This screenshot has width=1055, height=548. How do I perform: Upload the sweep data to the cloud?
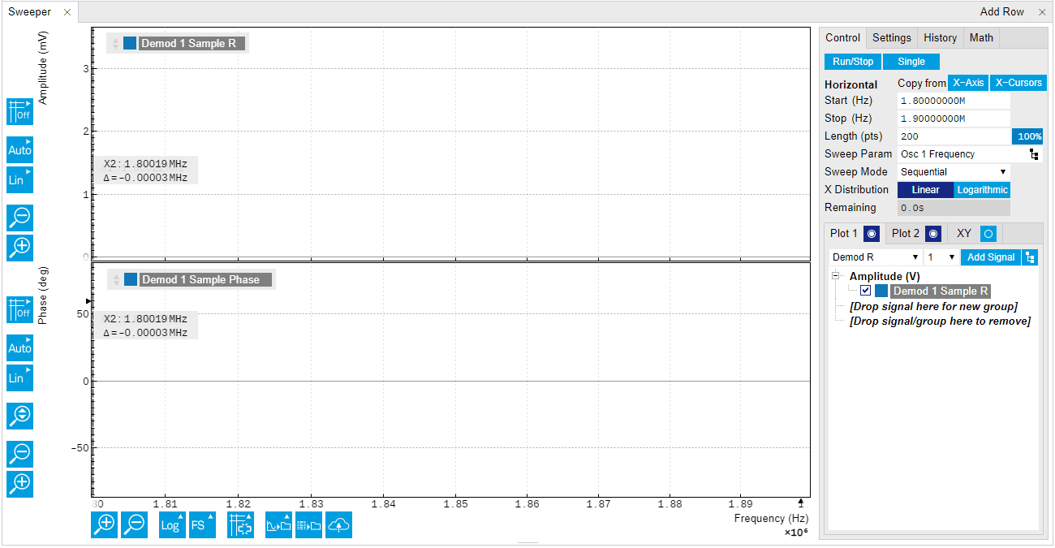tap(338, 524)
